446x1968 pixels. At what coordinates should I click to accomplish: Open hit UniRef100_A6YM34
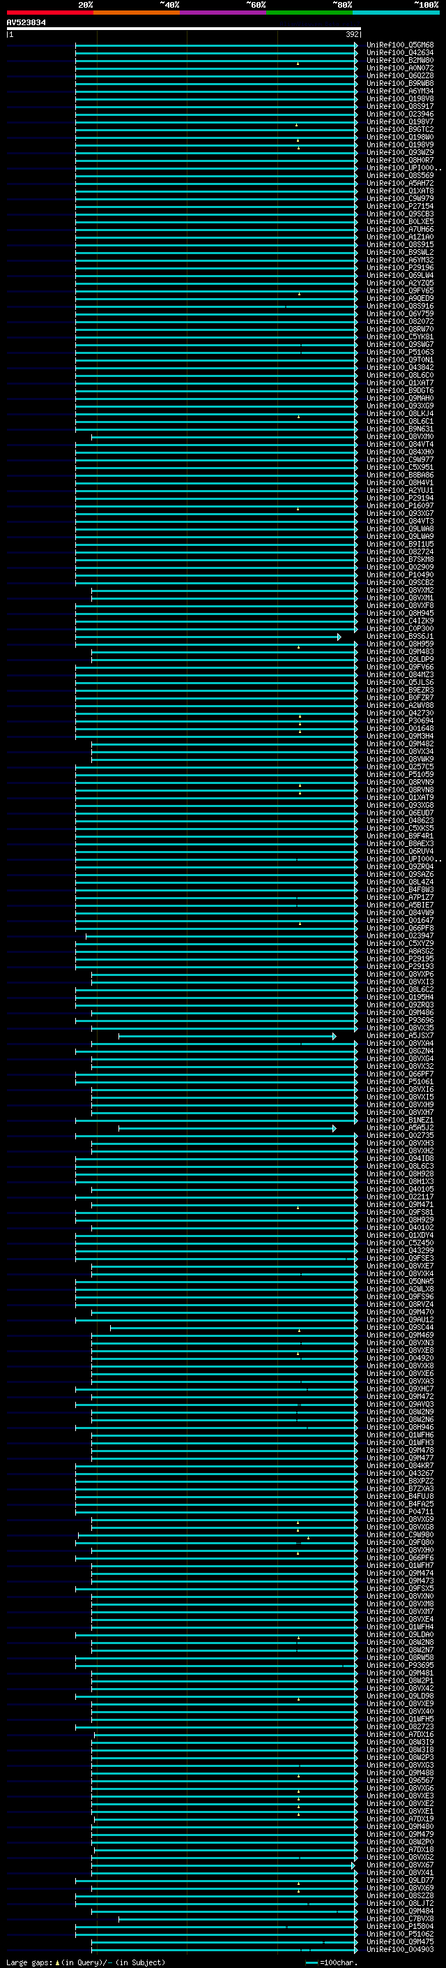tap(400, 91)
